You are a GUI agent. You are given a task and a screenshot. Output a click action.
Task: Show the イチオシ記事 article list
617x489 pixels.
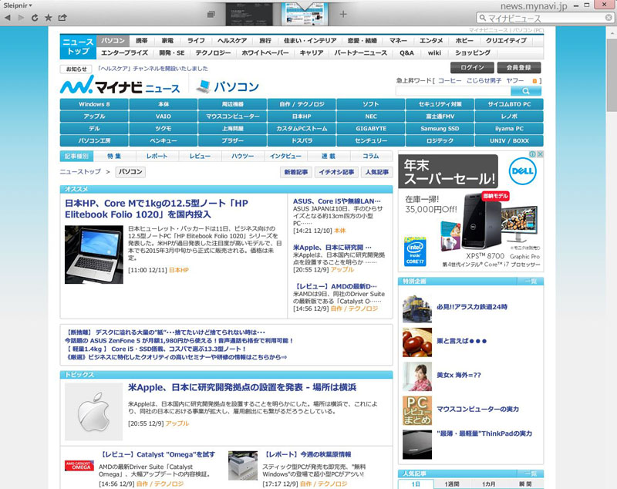point(336,172)
